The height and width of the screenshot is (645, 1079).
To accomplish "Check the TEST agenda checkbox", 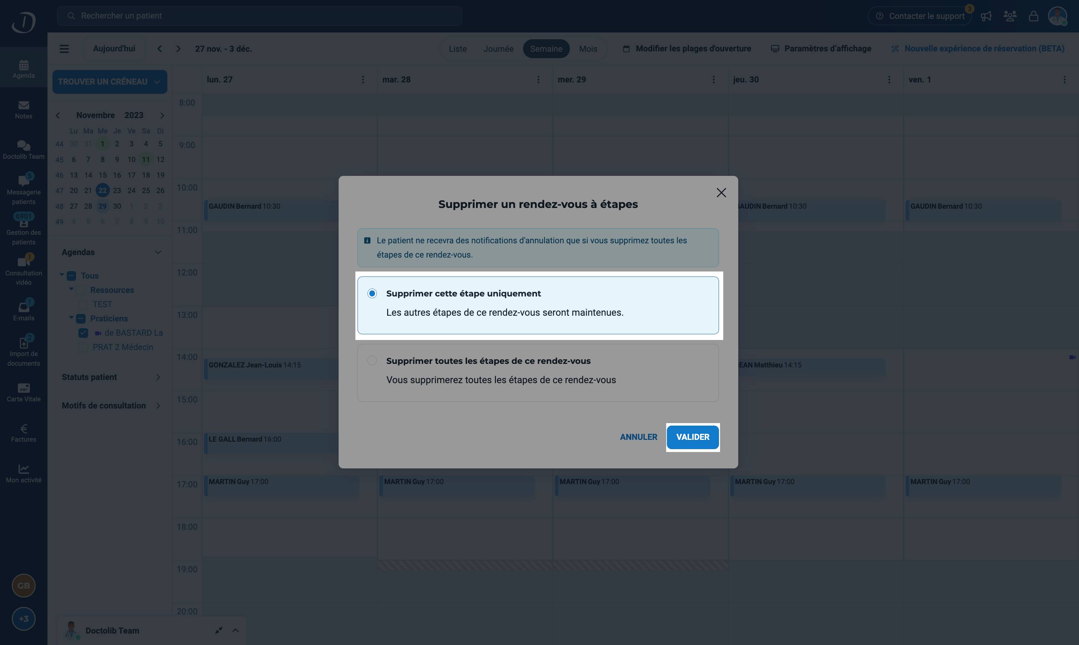I will point(83,304).
